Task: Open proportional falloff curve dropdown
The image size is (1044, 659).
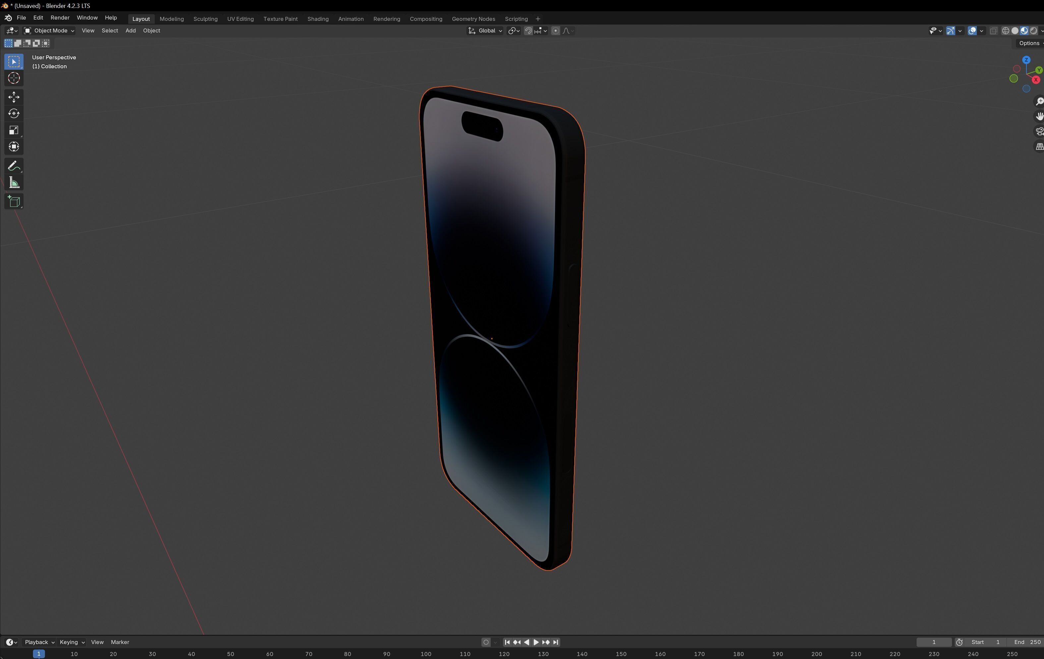Action: click(x=568, y=31)
